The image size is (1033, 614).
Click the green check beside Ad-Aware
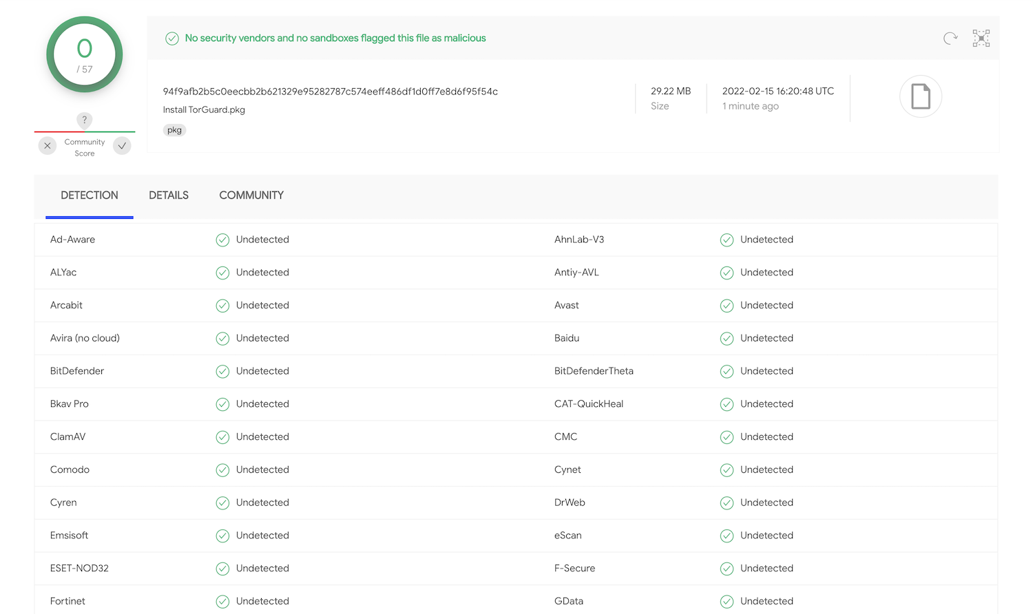coord(222,240)
